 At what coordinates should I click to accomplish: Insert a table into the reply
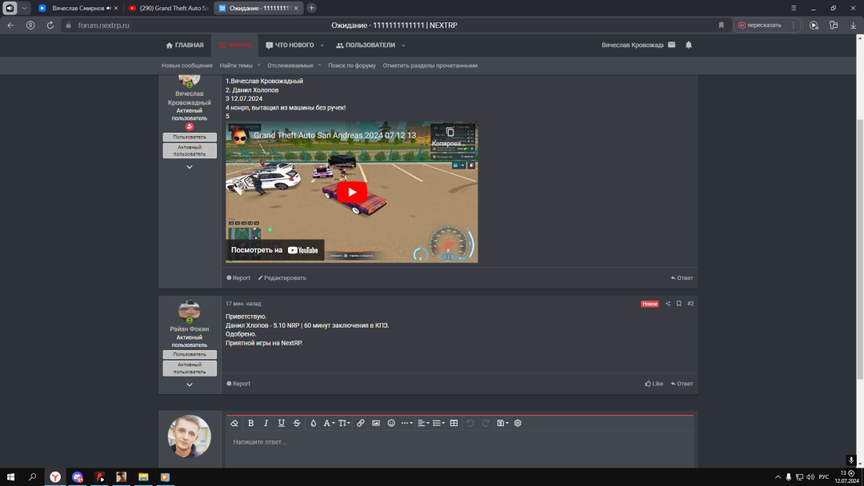pos(454,424)
